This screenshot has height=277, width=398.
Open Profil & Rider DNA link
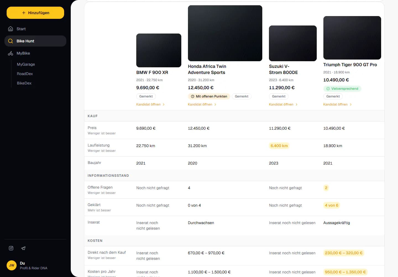(33, 268)
